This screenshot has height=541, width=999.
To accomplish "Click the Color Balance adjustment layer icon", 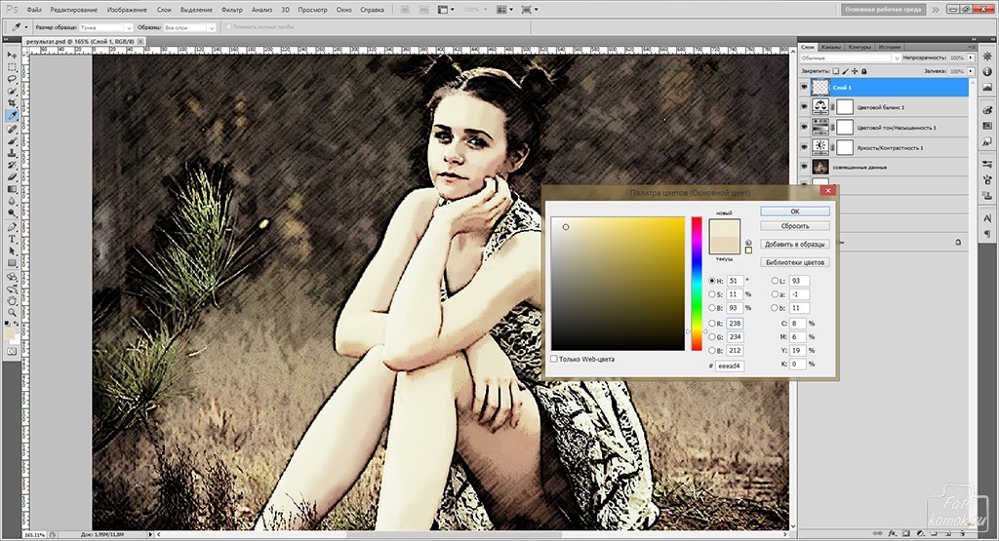I will point(821,107).
